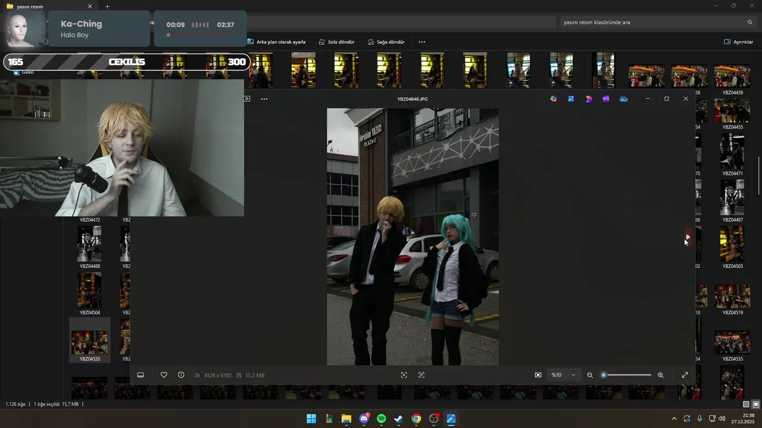The height and width of the screenshot is (428, 762).
Task: Open Explorer toolbar three-dot overflow menu
Action: tap(422, 42)
